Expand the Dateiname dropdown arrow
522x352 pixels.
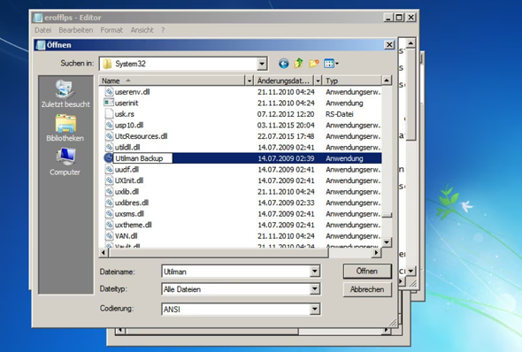pos(315,272)
